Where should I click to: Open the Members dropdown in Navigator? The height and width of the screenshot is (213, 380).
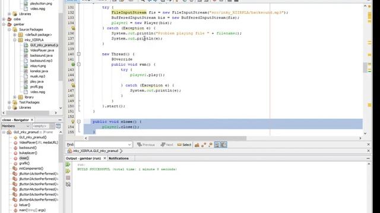[x=16, y=126]
